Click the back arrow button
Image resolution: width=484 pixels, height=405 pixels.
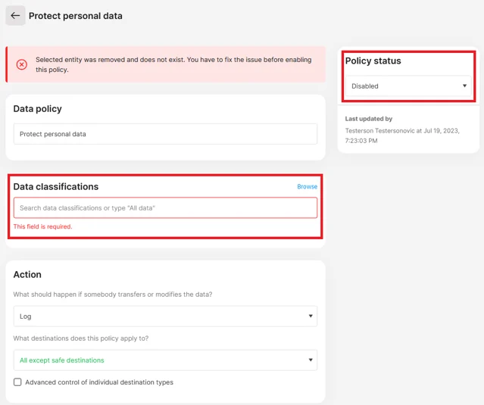point(15,16)
